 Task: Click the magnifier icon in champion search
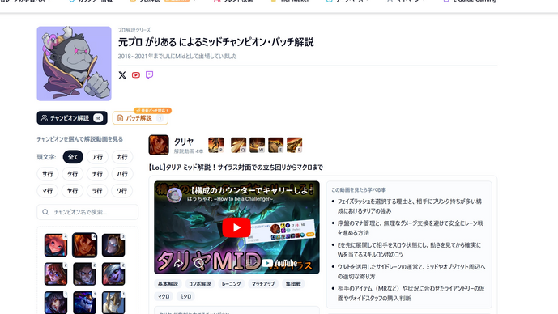[45, 212]
